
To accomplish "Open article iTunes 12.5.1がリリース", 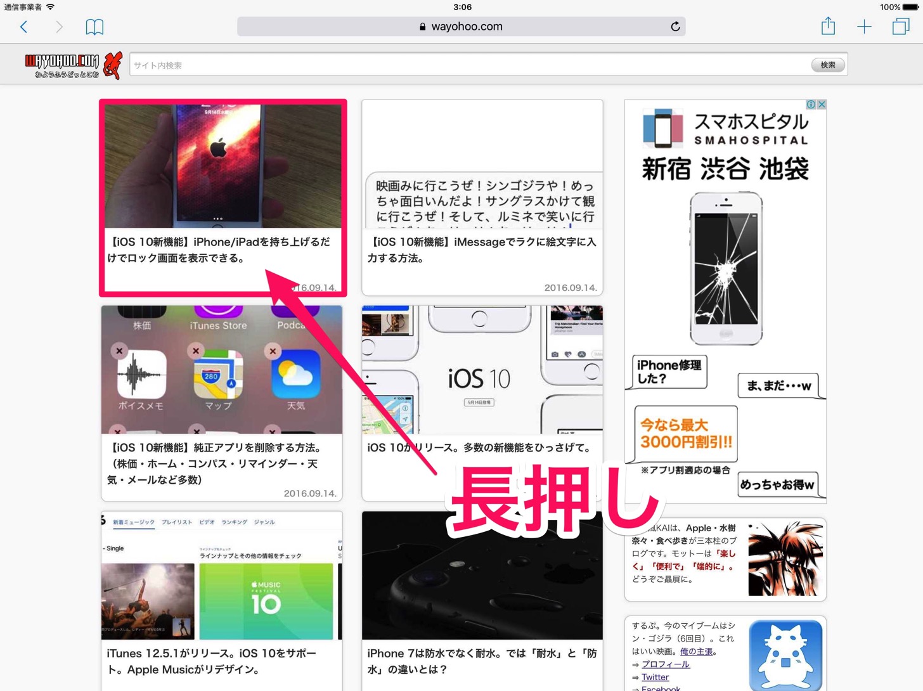I will click(212, 661).
